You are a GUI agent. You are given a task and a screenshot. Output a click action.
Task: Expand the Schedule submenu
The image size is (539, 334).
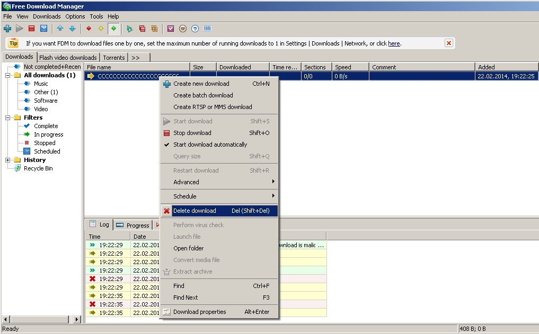pos(219,196)
